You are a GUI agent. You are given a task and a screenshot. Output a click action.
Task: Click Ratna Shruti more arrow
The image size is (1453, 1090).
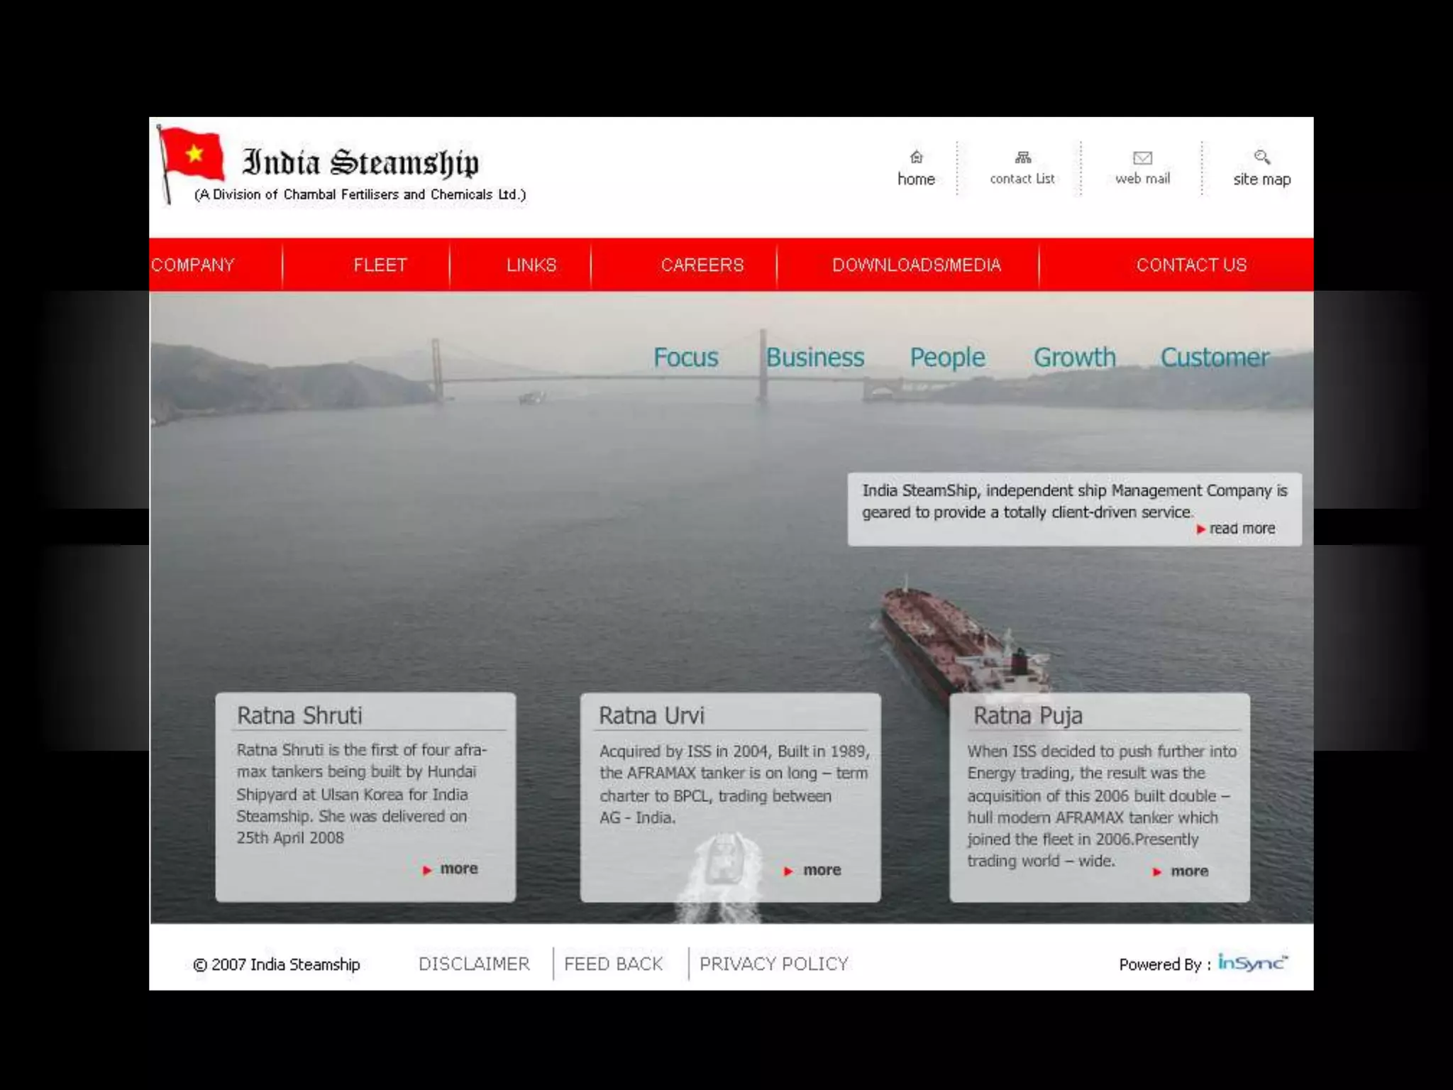pyautogui.click(x=427, y=870)
